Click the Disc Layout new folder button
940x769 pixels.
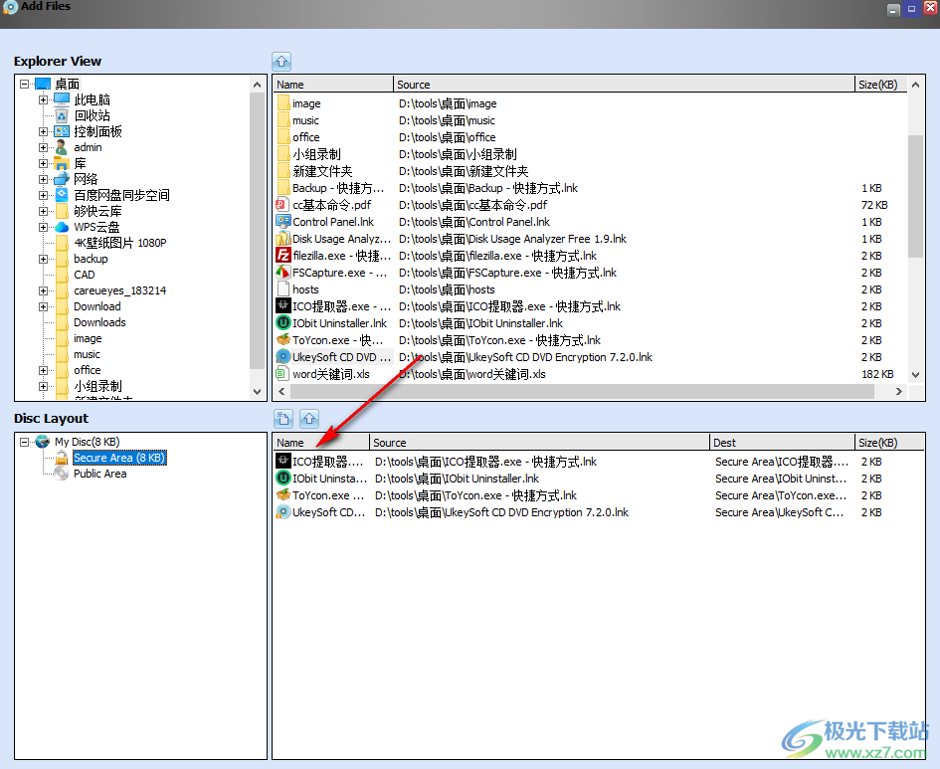(x=282, y=419)
